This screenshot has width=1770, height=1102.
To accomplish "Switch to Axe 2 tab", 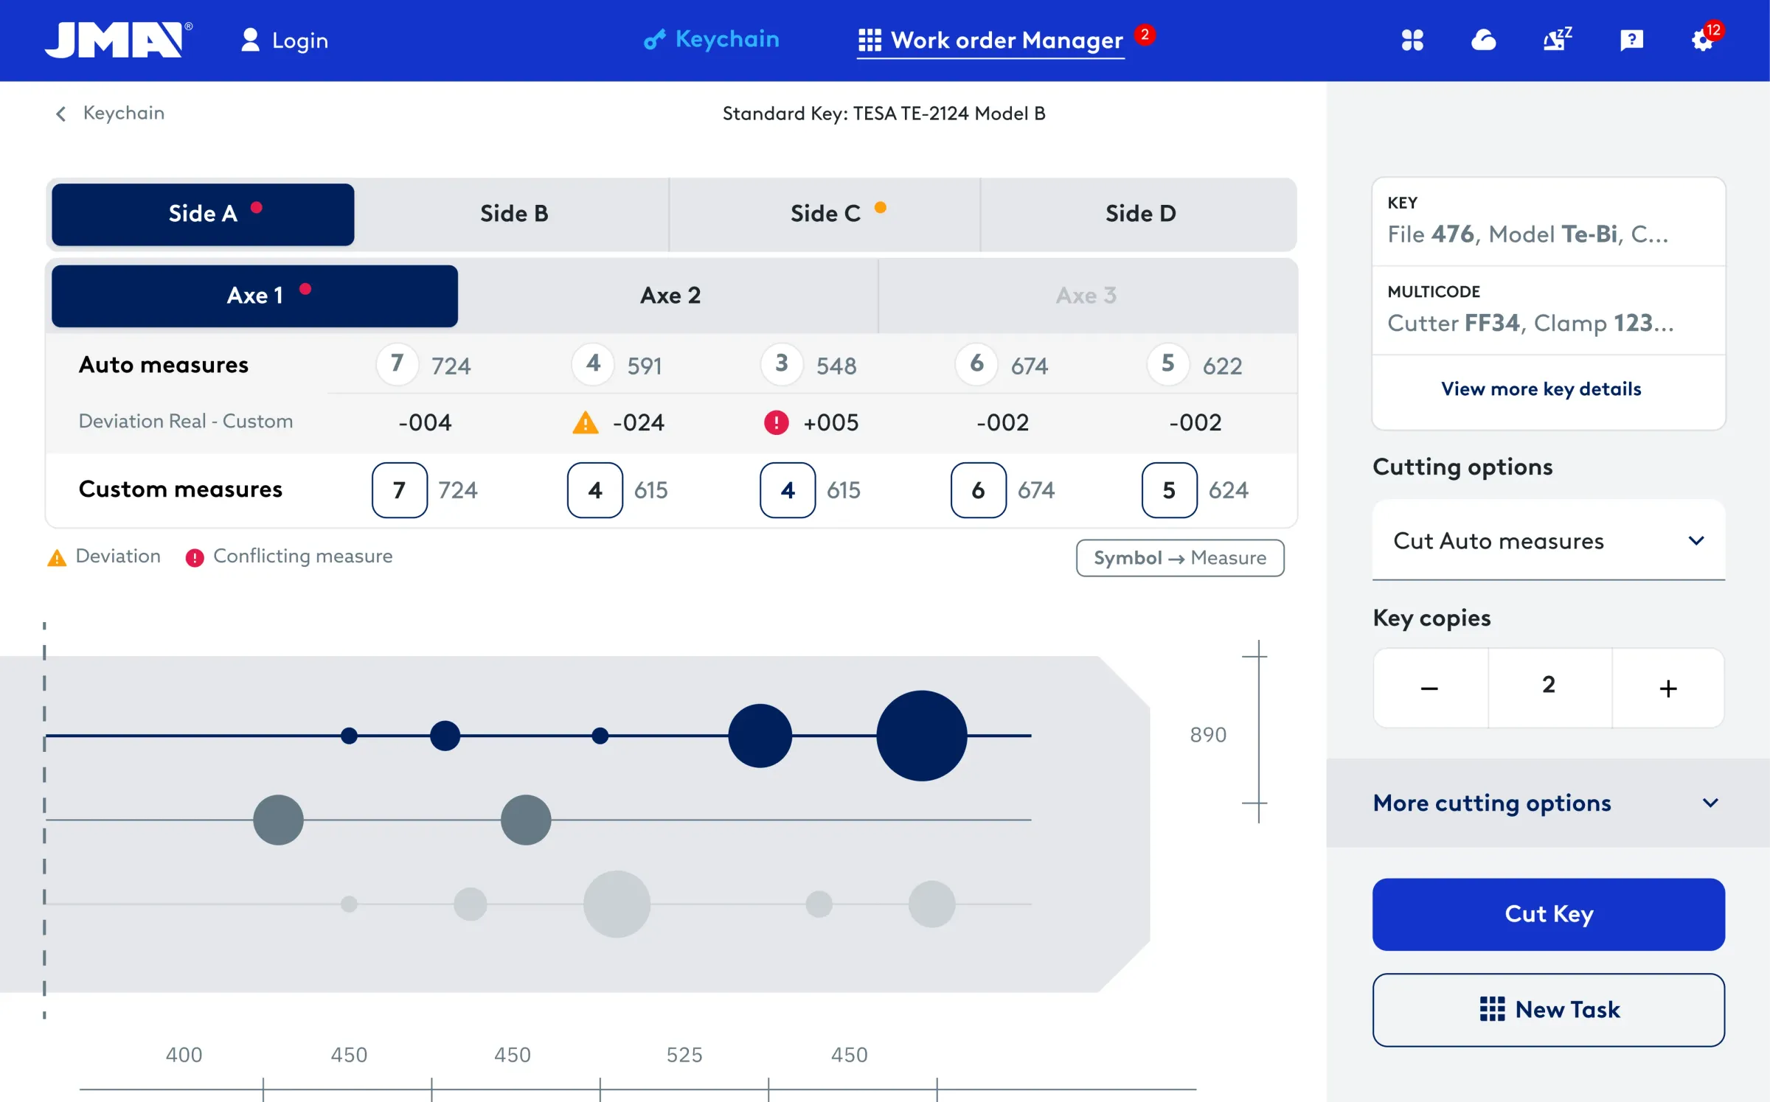I will (x=670, y=296).
